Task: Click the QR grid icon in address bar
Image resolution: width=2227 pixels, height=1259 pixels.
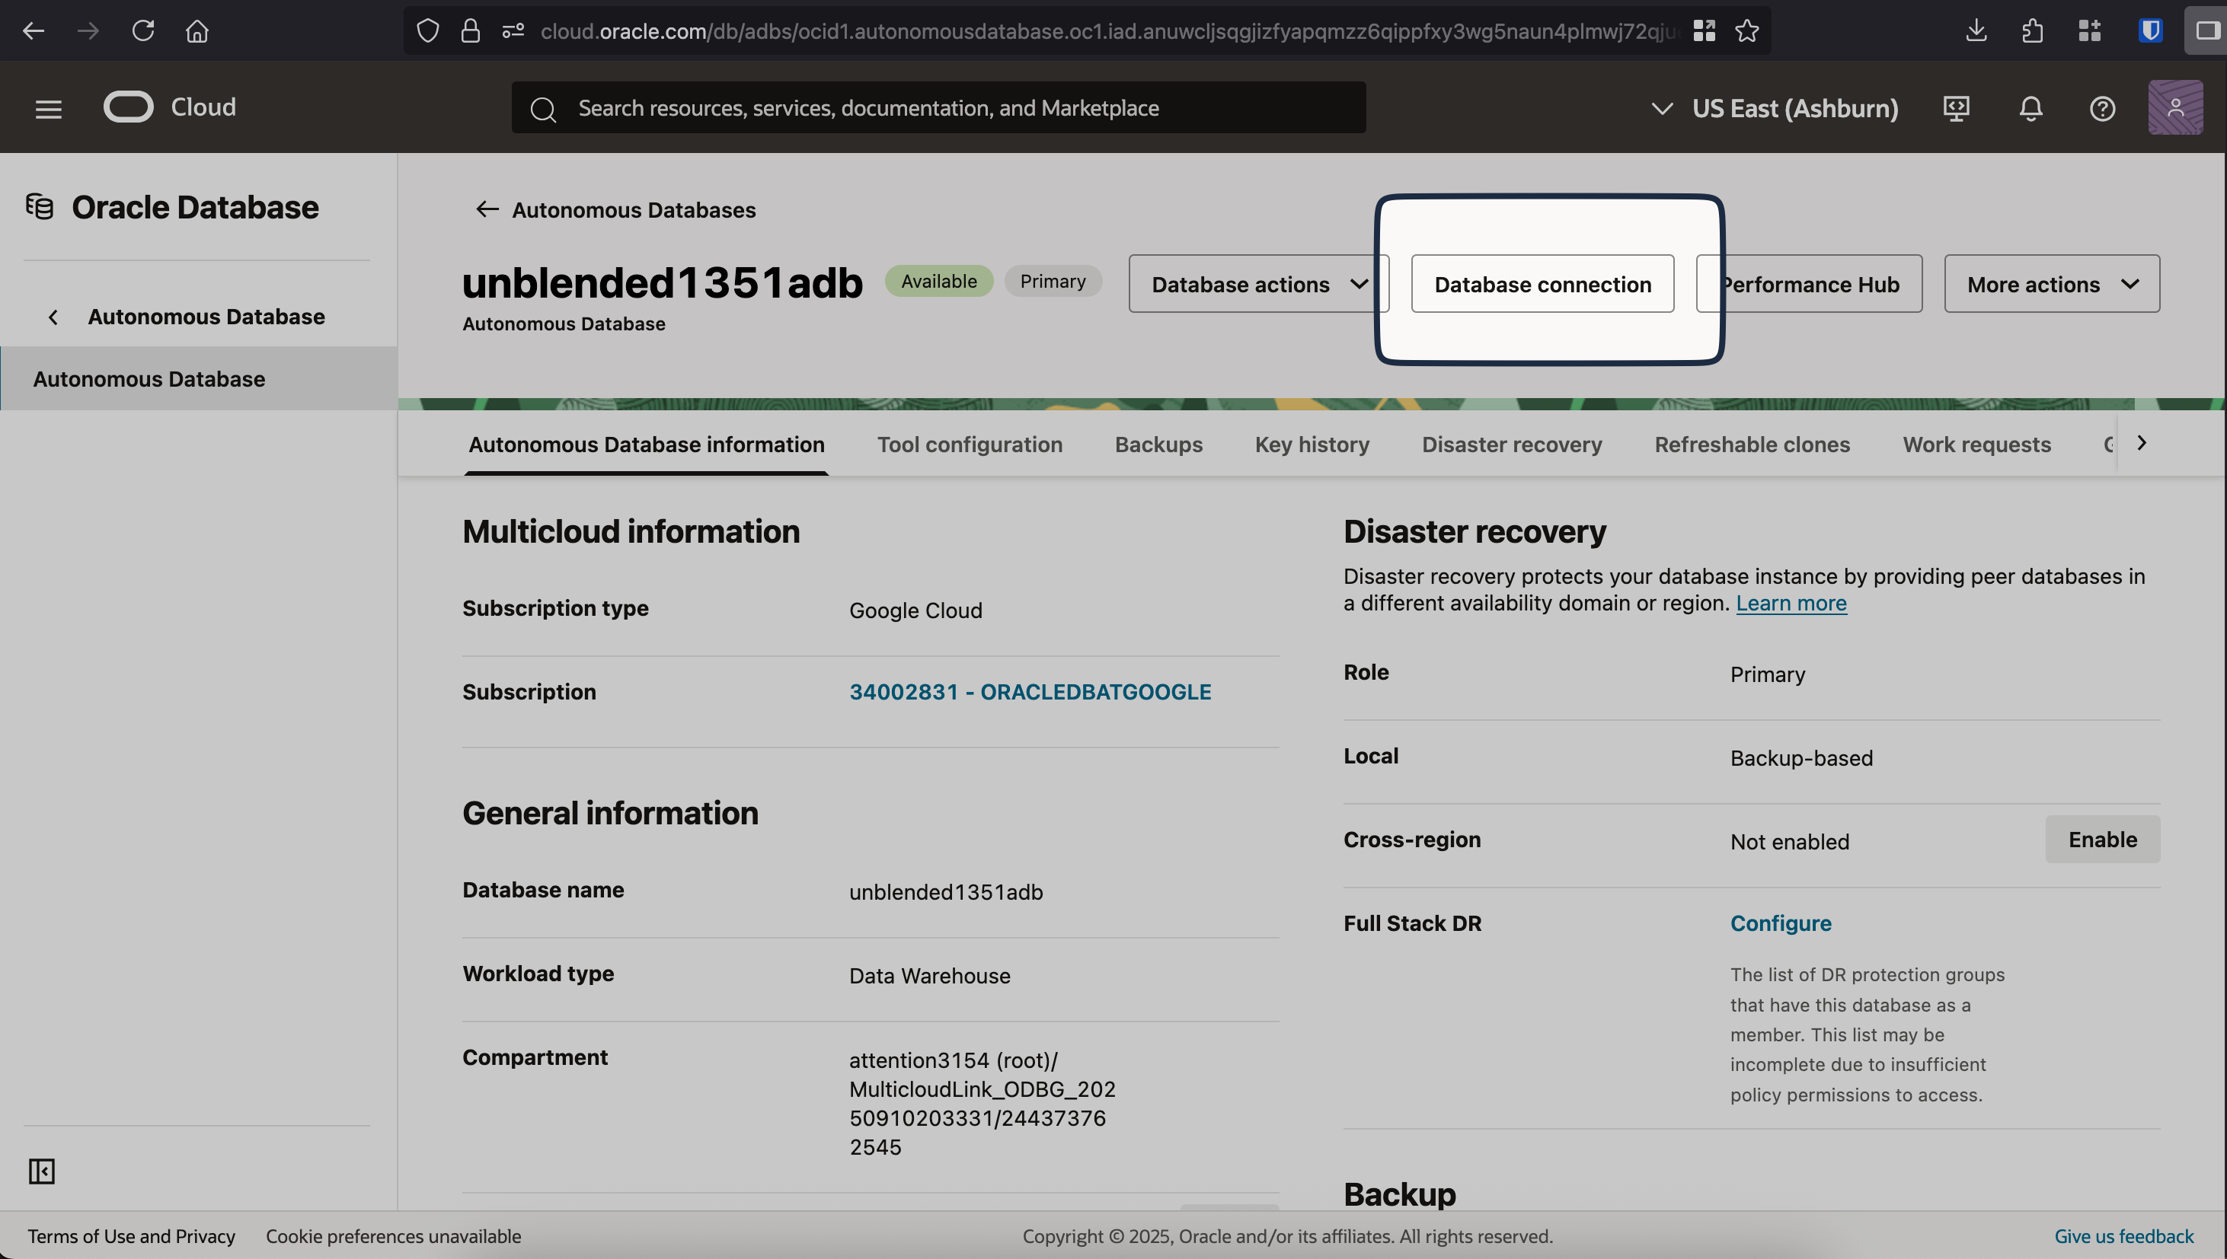Action: pyautogui.click(x=1704, y=31)
